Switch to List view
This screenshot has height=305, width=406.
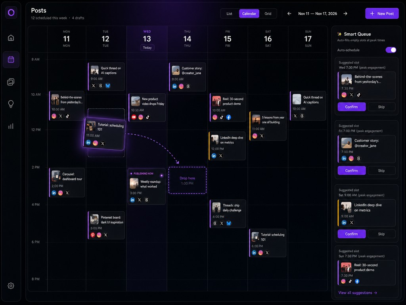pos(230,14)
